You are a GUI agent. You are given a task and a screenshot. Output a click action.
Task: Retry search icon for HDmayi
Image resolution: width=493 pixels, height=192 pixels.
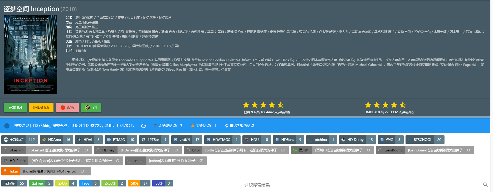click(176, 150)
